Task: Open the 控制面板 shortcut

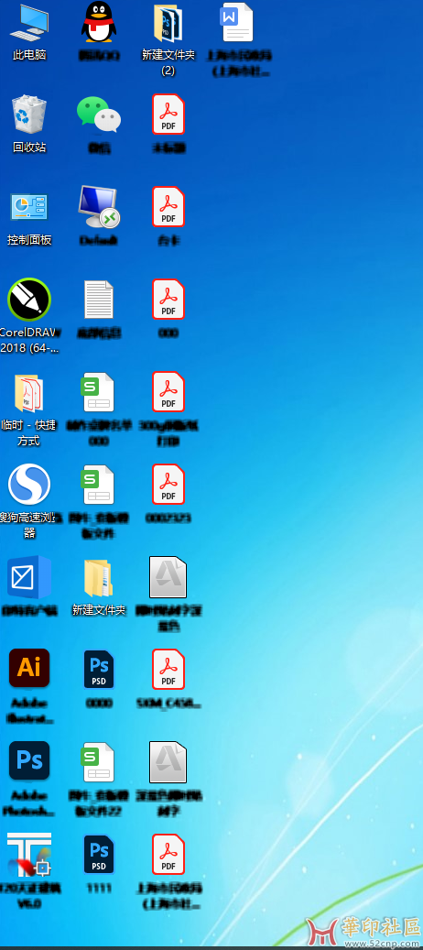Action: (x=29, y=207)
